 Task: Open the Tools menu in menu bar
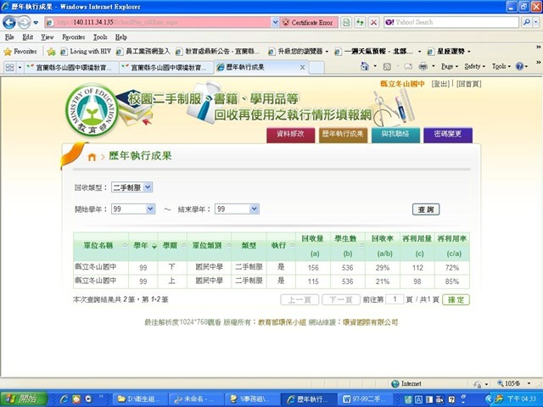(99, 37)
